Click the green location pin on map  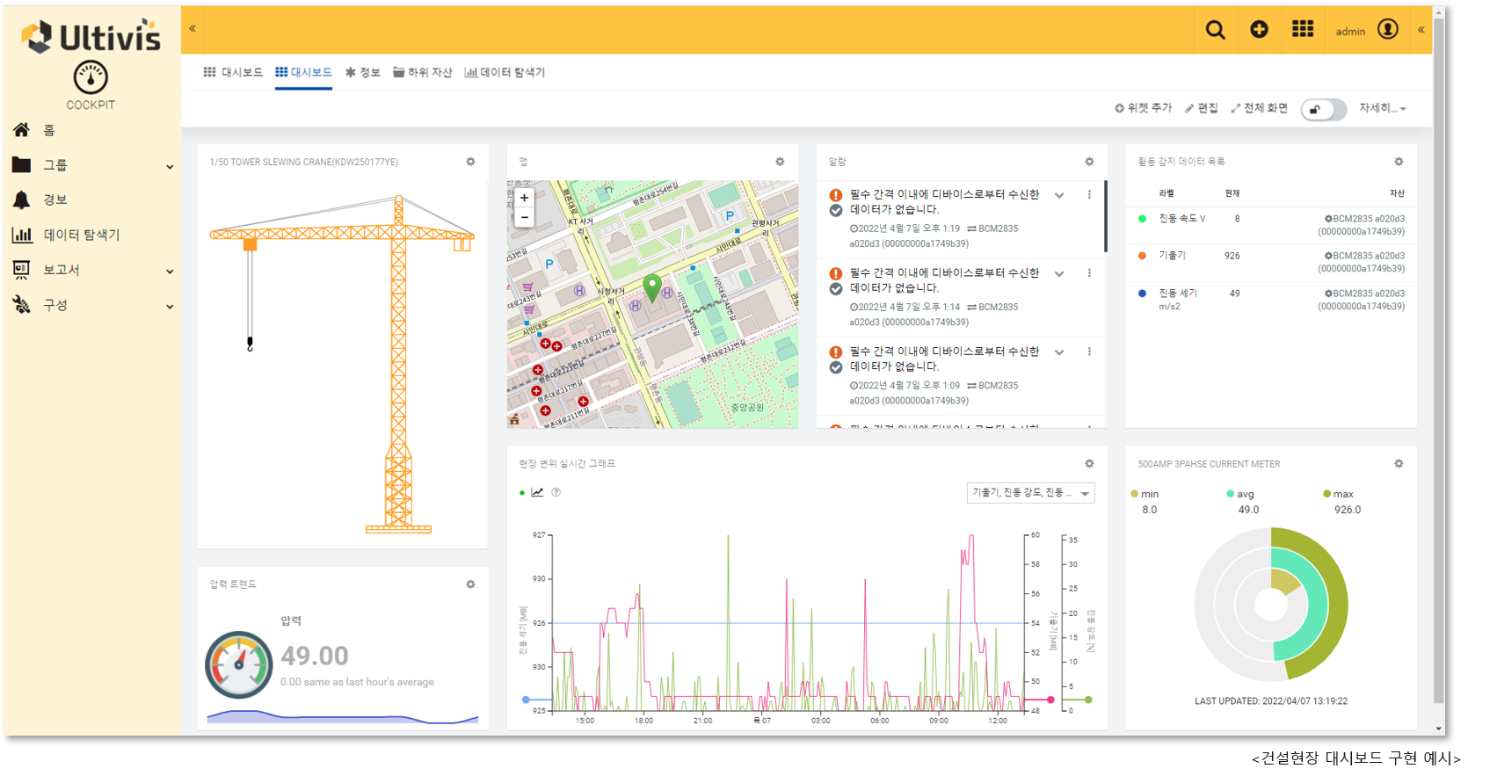pos(652,287)
